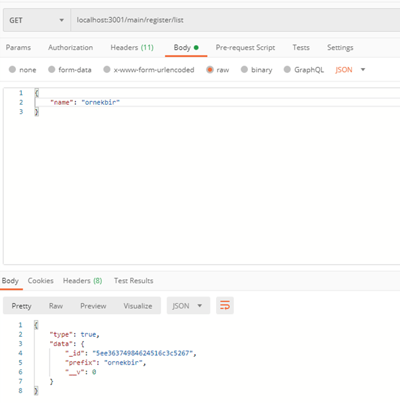Open the response format JSON dropdown

pyautogui.click(x=188, y=306)
